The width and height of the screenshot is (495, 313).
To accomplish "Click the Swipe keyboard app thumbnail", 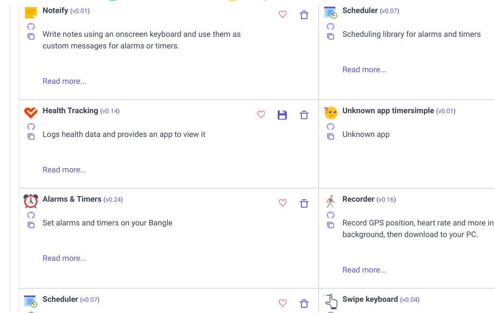I will 331,301.
